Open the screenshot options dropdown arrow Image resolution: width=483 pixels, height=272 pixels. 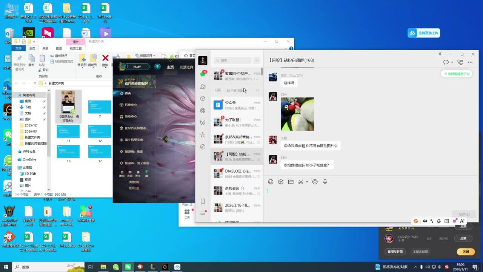(x=307, y=182)
